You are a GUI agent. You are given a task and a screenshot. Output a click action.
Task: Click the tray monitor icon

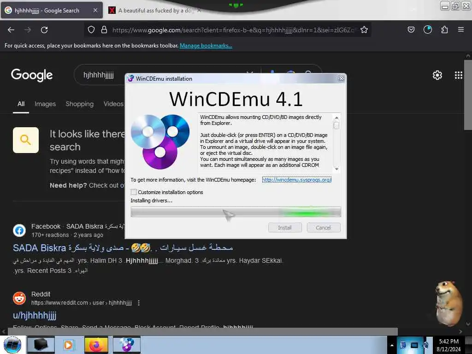(414, 345)
